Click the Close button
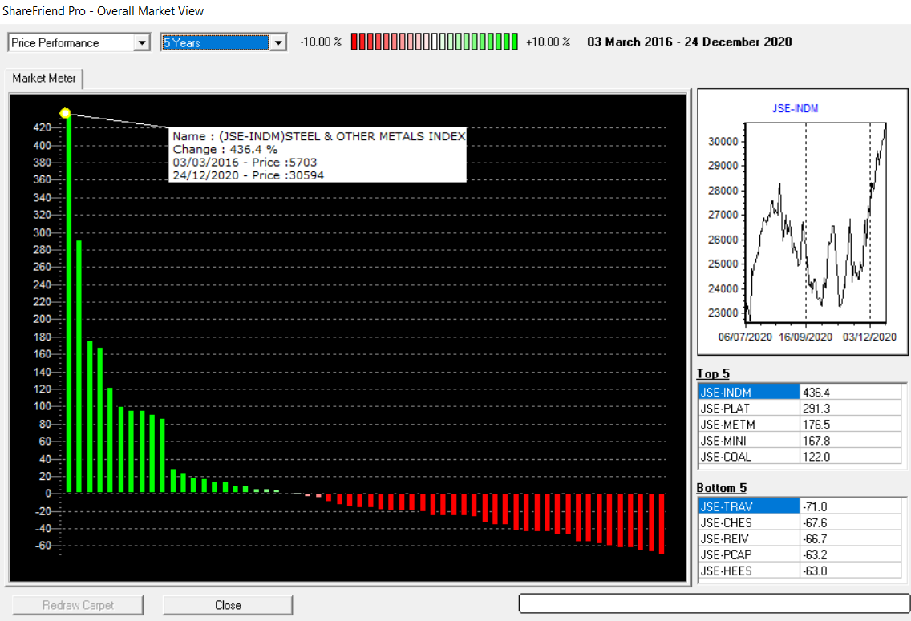The height and width of the screenshot is (621, 911). [228, 605]
